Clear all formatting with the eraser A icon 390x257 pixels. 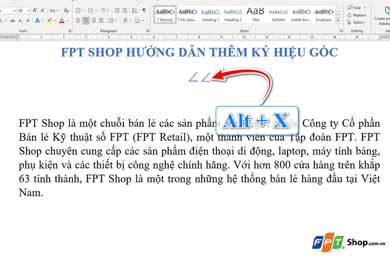coord(66,10)
